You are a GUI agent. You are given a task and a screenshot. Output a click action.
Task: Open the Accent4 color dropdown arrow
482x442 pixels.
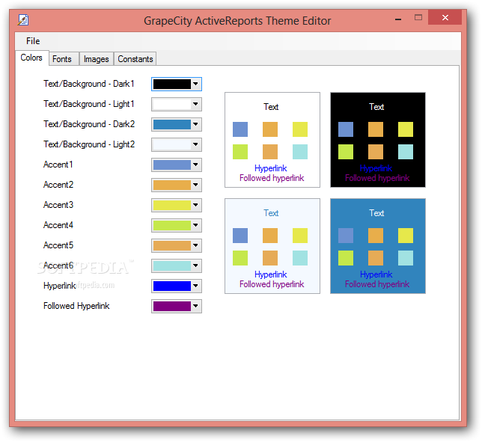pos(195,225)
